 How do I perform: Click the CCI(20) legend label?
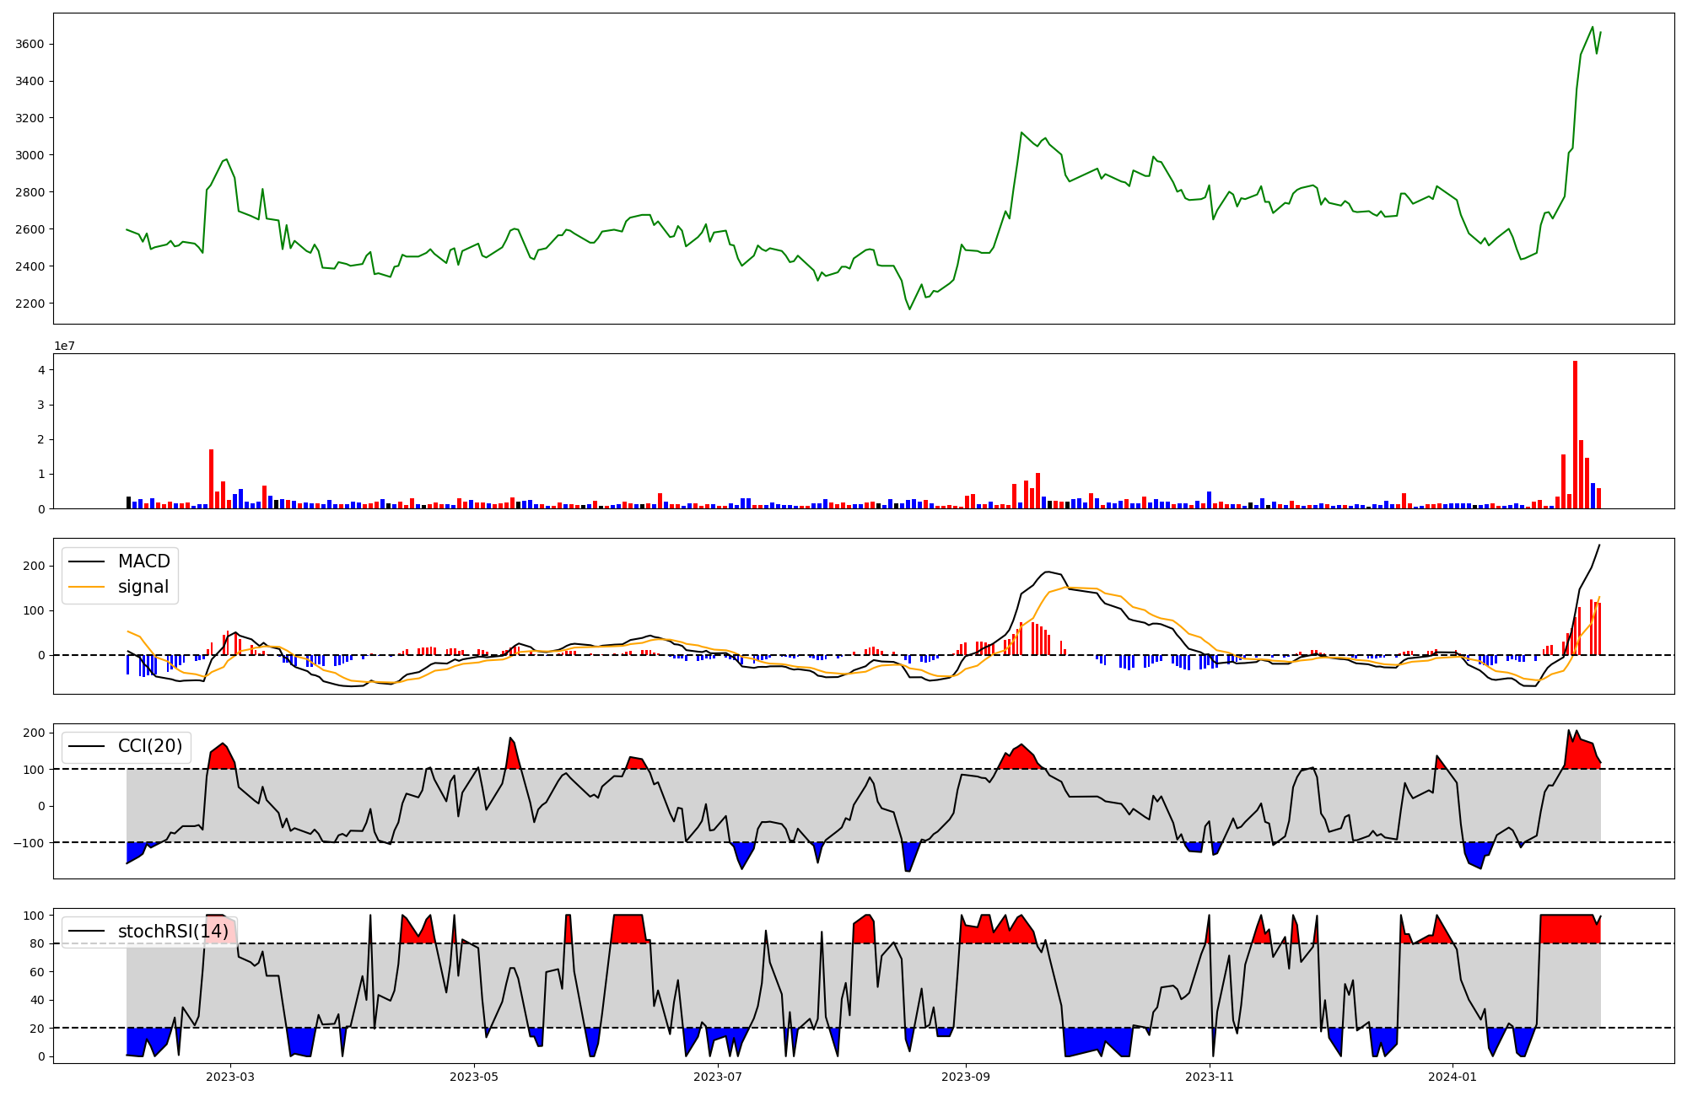pos(149,746)
